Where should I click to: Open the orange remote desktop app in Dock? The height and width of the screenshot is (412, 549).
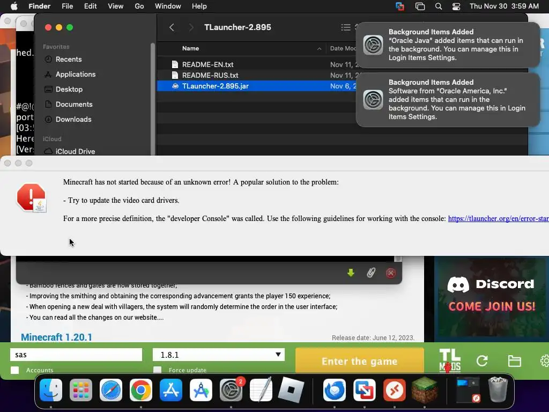tap(395, 390)
